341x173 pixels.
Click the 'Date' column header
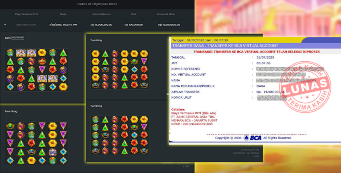tap(63, 14)
